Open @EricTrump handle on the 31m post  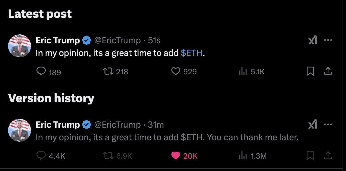pos(118,125)
